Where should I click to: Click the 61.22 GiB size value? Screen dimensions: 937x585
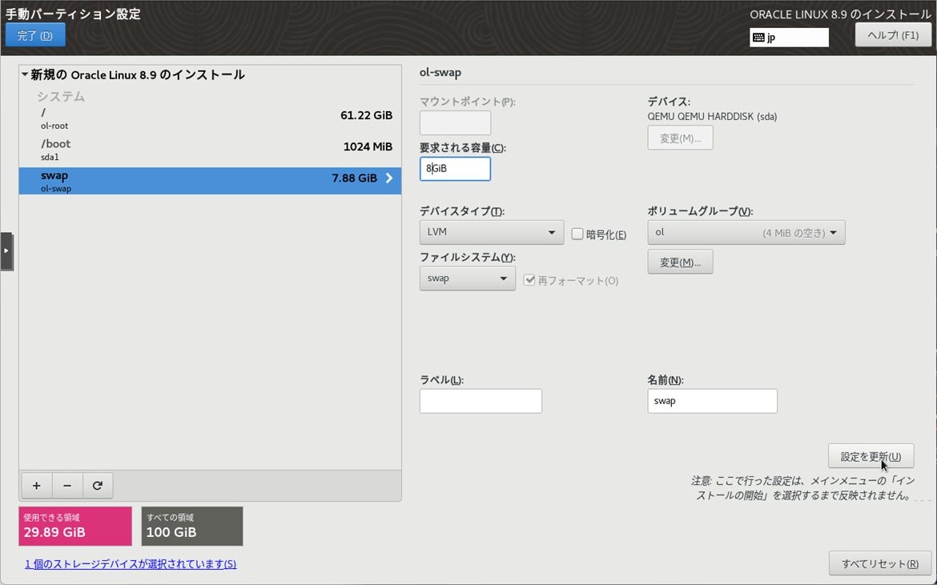click(x=366, y=115)
